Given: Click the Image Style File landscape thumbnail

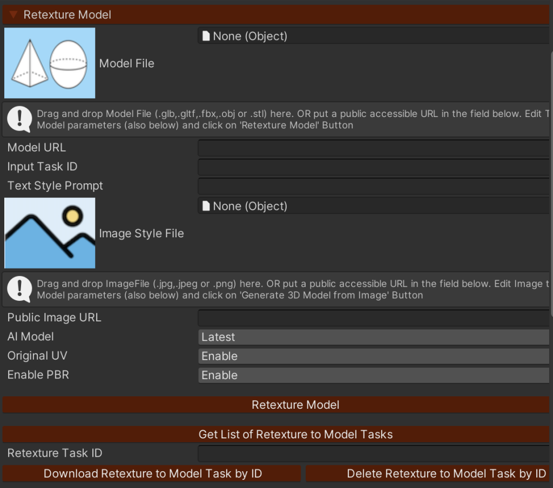Looking at the screenshot, I should (50, 233).
